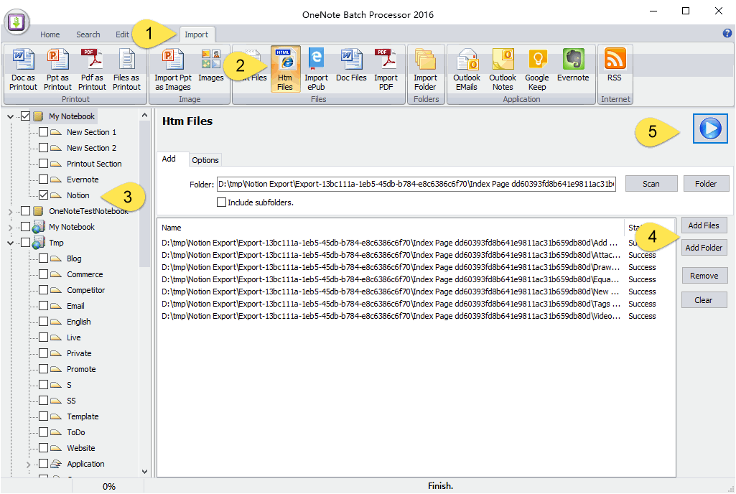Open the Import PDF tool

386,70
